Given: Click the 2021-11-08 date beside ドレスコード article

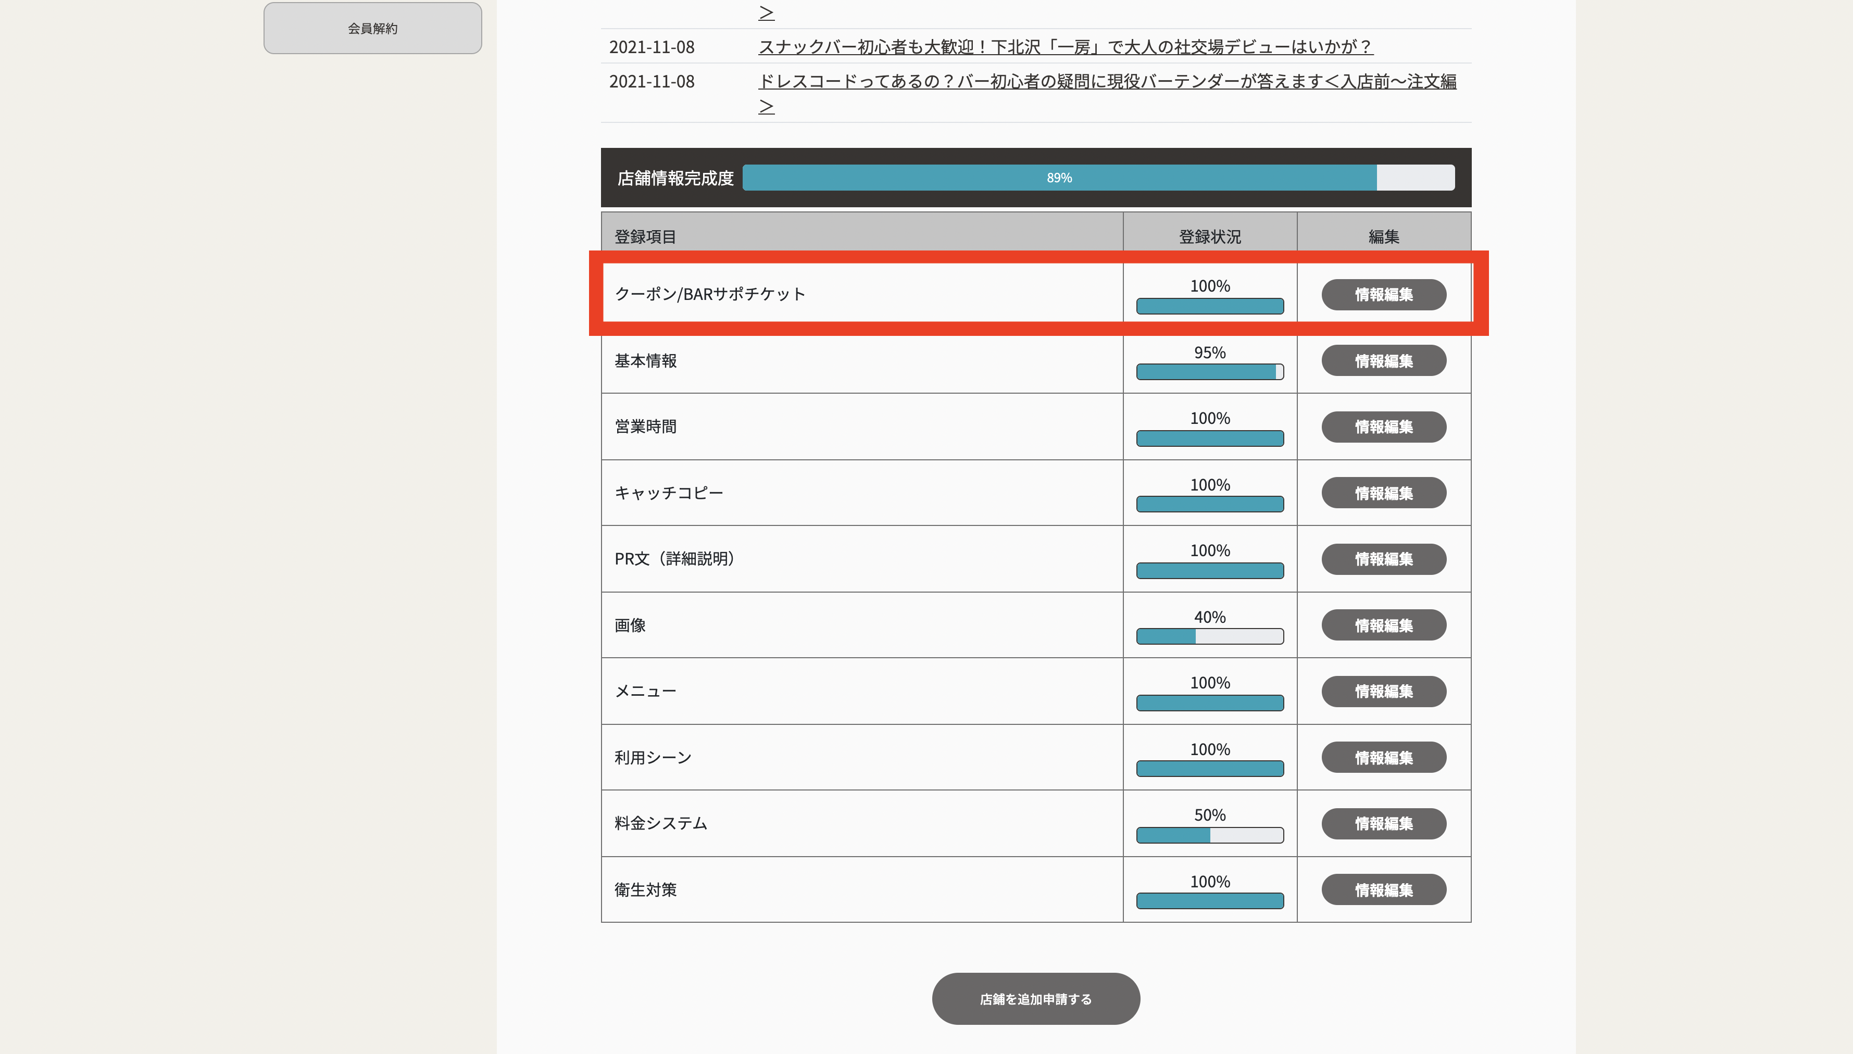Looking at the screenshot, I should coord(652,81).
